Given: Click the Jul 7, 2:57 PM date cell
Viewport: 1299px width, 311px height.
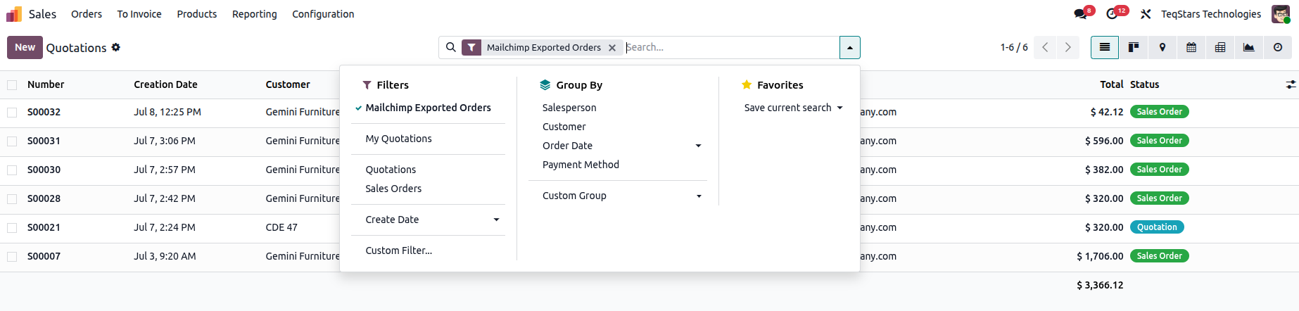Looking at the screenshot, I should click(x=165, y=170).
